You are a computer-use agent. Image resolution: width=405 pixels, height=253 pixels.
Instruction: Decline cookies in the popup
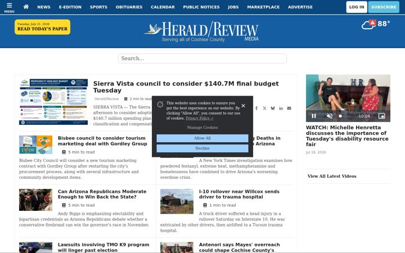(x=202, y=148)
